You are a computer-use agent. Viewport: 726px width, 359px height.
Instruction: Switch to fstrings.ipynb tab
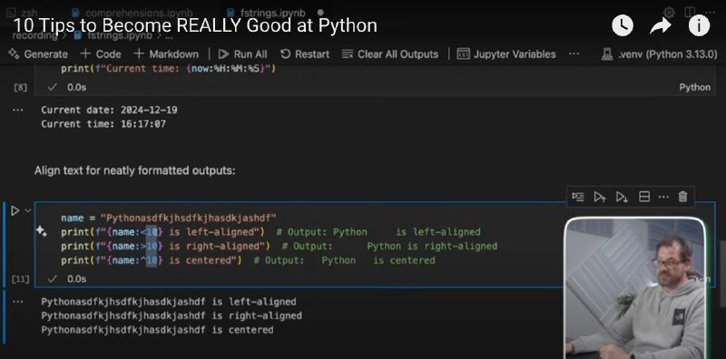268,13
